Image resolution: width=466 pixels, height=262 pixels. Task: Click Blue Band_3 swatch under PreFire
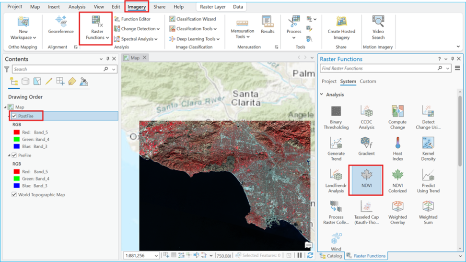(x=17, y=186)
